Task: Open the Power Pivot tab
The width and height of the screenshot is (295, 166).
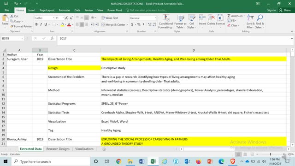Action: coord(115,10)
